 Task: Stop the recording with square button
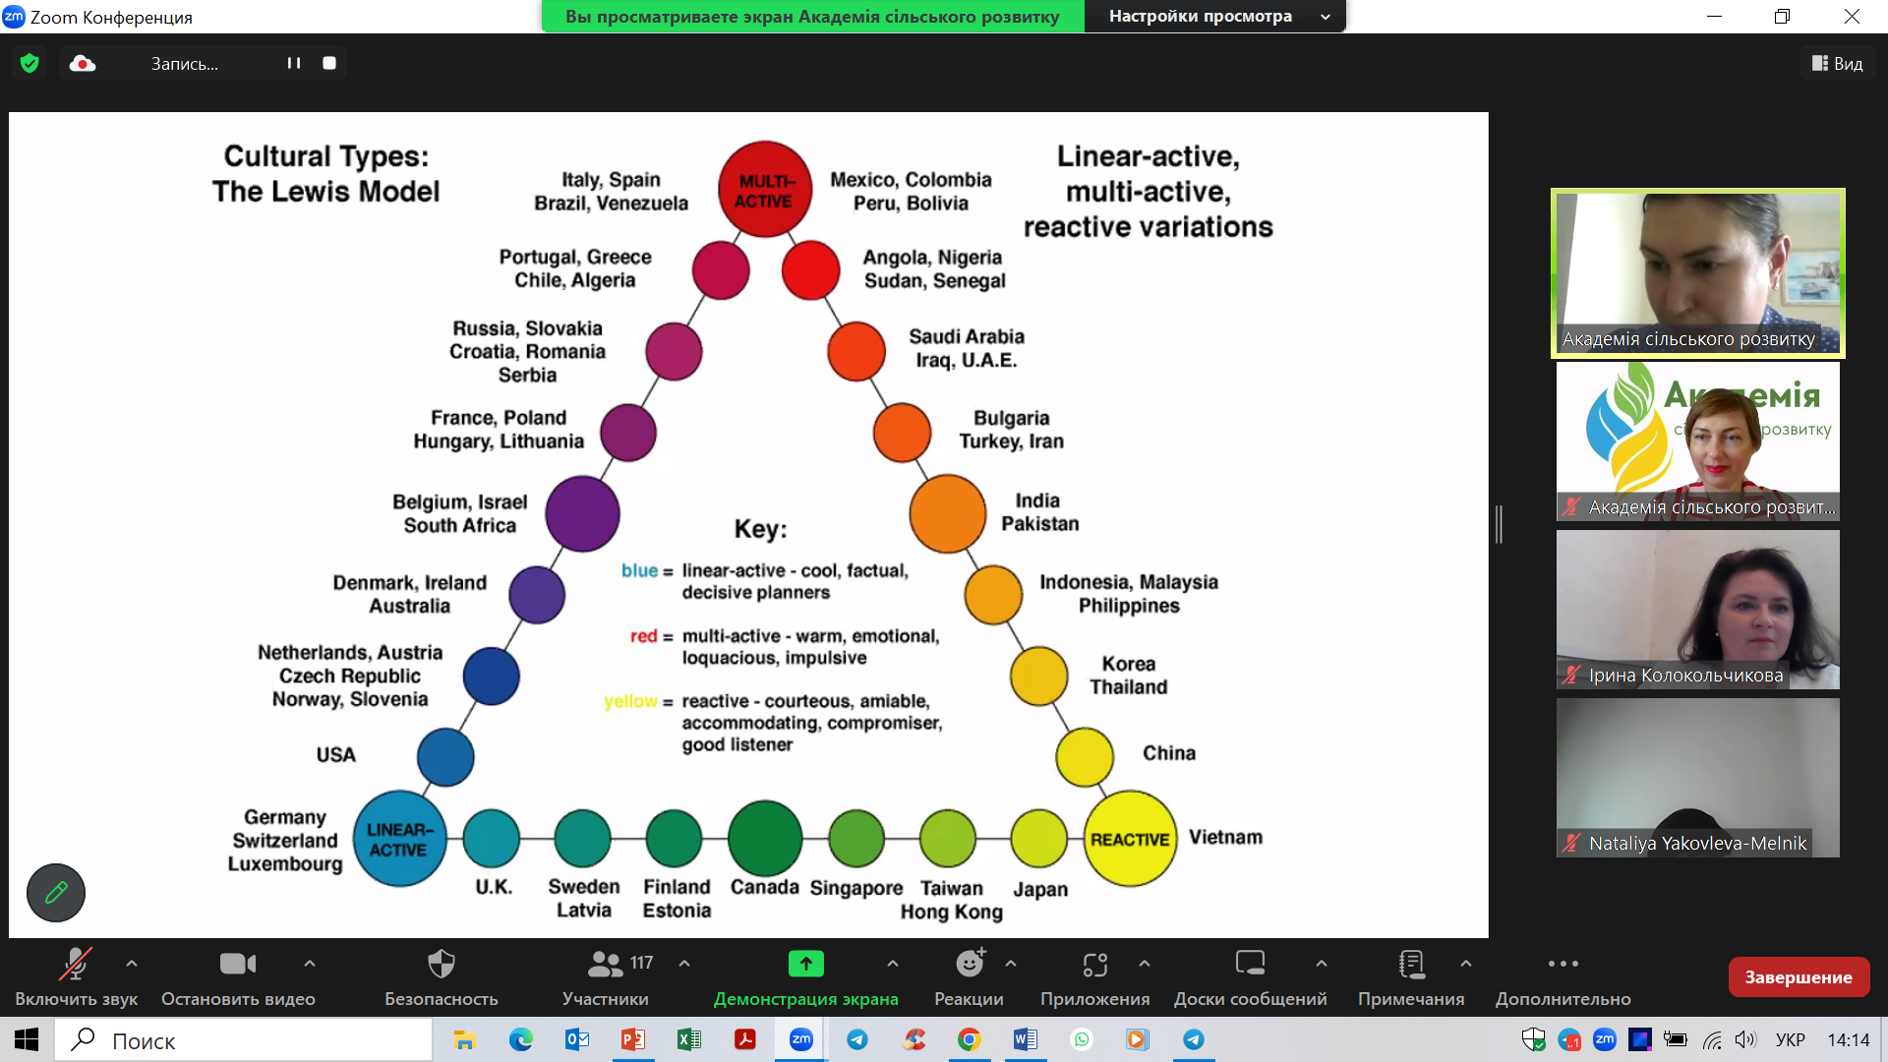[x=329, y=64]
